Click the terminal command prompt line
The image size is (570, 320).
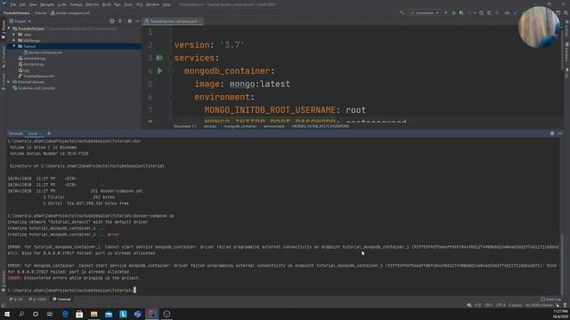[71, 291]
